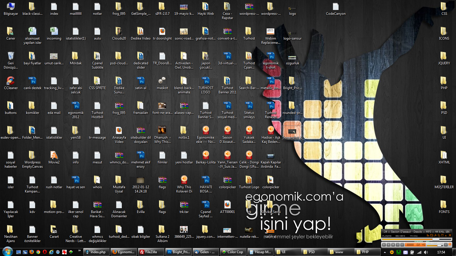Viewport: 456px width, 256px height.
Task: Expand hidden system tray icons arrow
Action: [385, 252]
